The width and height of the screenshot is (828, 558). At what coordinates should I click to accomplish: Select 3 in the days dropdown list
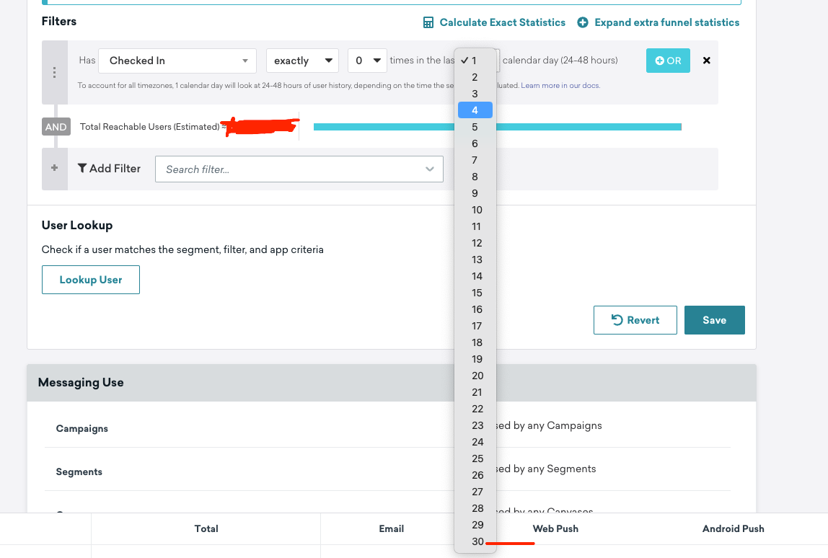pos(475,94)
